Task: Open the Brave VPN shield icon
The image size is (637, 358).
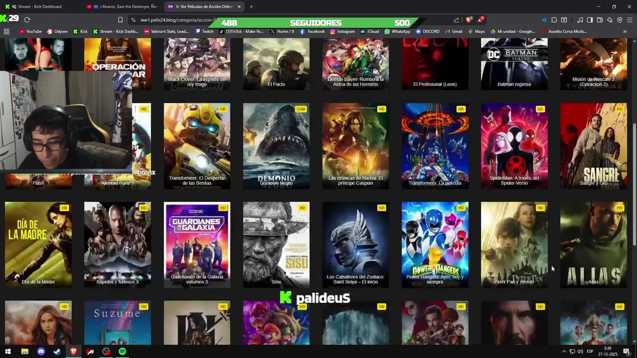Action: click(x=620, y=20)
